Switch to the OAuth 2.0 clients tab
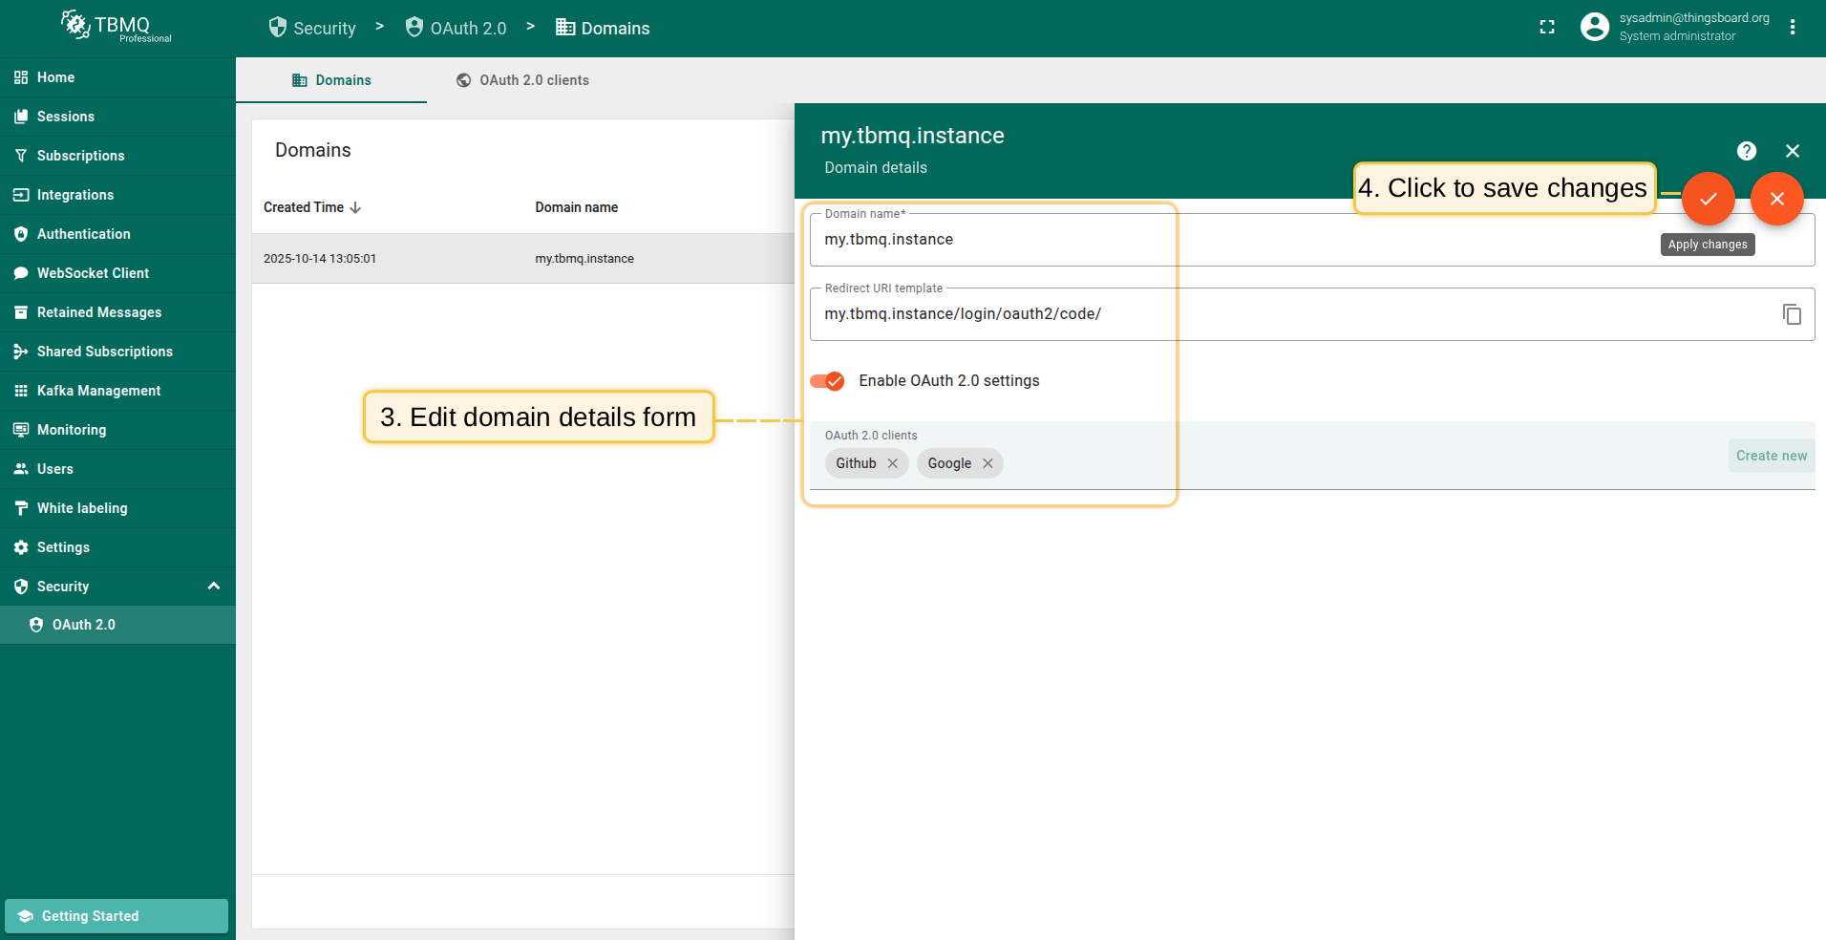Image resolution: width=1826 pixels, height=940 pixels. click(522, 80)
